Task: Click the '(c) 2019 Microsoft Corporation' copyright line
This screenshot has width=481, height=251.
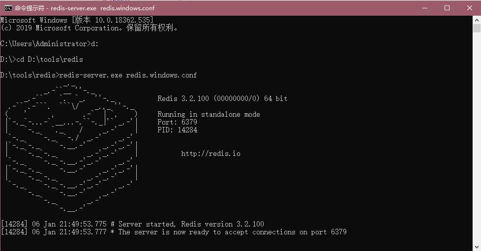Action: point(89,28)
